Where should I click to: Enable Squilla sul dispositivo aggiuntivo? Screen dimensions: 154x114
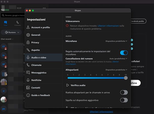pos(124,100)
